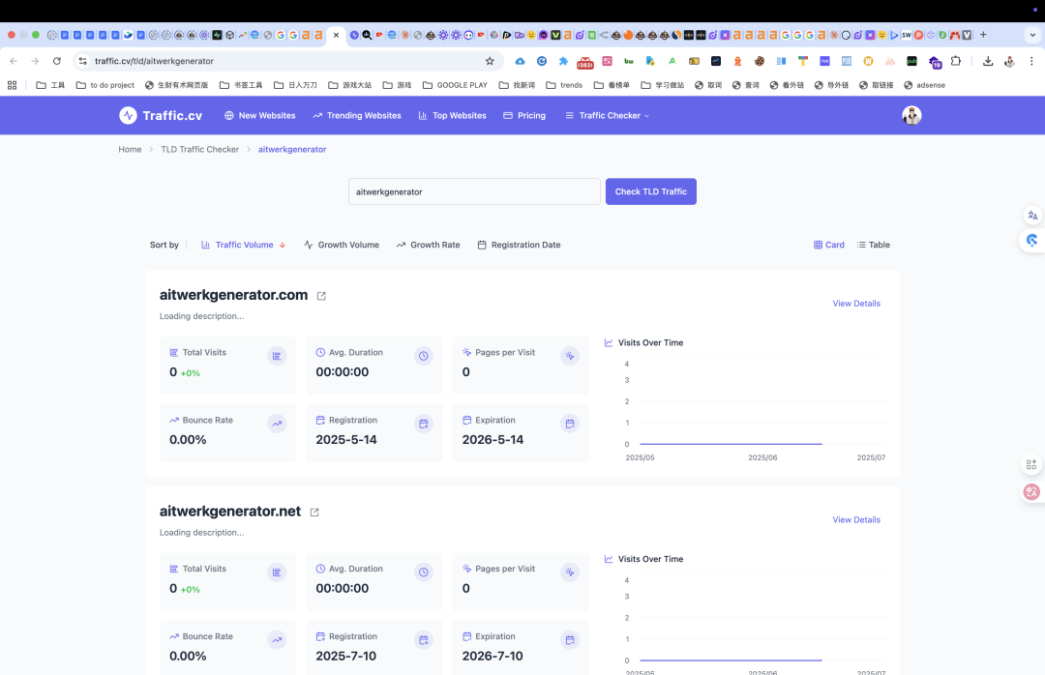The image size is (1045, 675).
Task: Go to Trending Websites page
Action: (357, 115)
